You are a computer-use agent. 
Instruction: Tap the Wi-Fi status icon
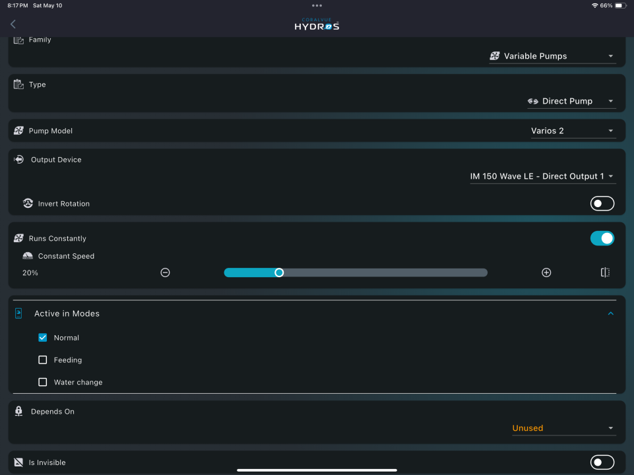tap(595, 6)
